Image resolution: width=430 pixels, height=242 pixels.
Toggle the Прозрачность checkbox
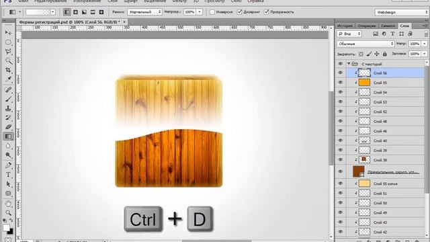coord(266,12)
